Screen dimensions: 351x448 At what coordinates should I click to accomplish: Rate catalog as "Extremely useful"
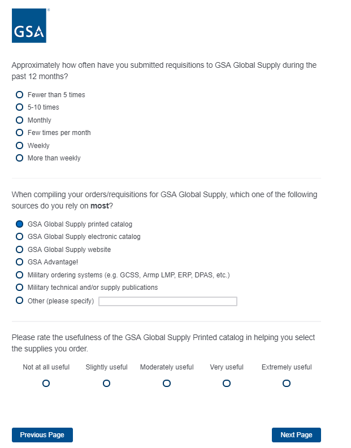coord(287,384)
